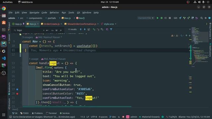This screenshot has width=212, height=119.
Task: Toggle Match Case option in find bar
Action: 52,30
